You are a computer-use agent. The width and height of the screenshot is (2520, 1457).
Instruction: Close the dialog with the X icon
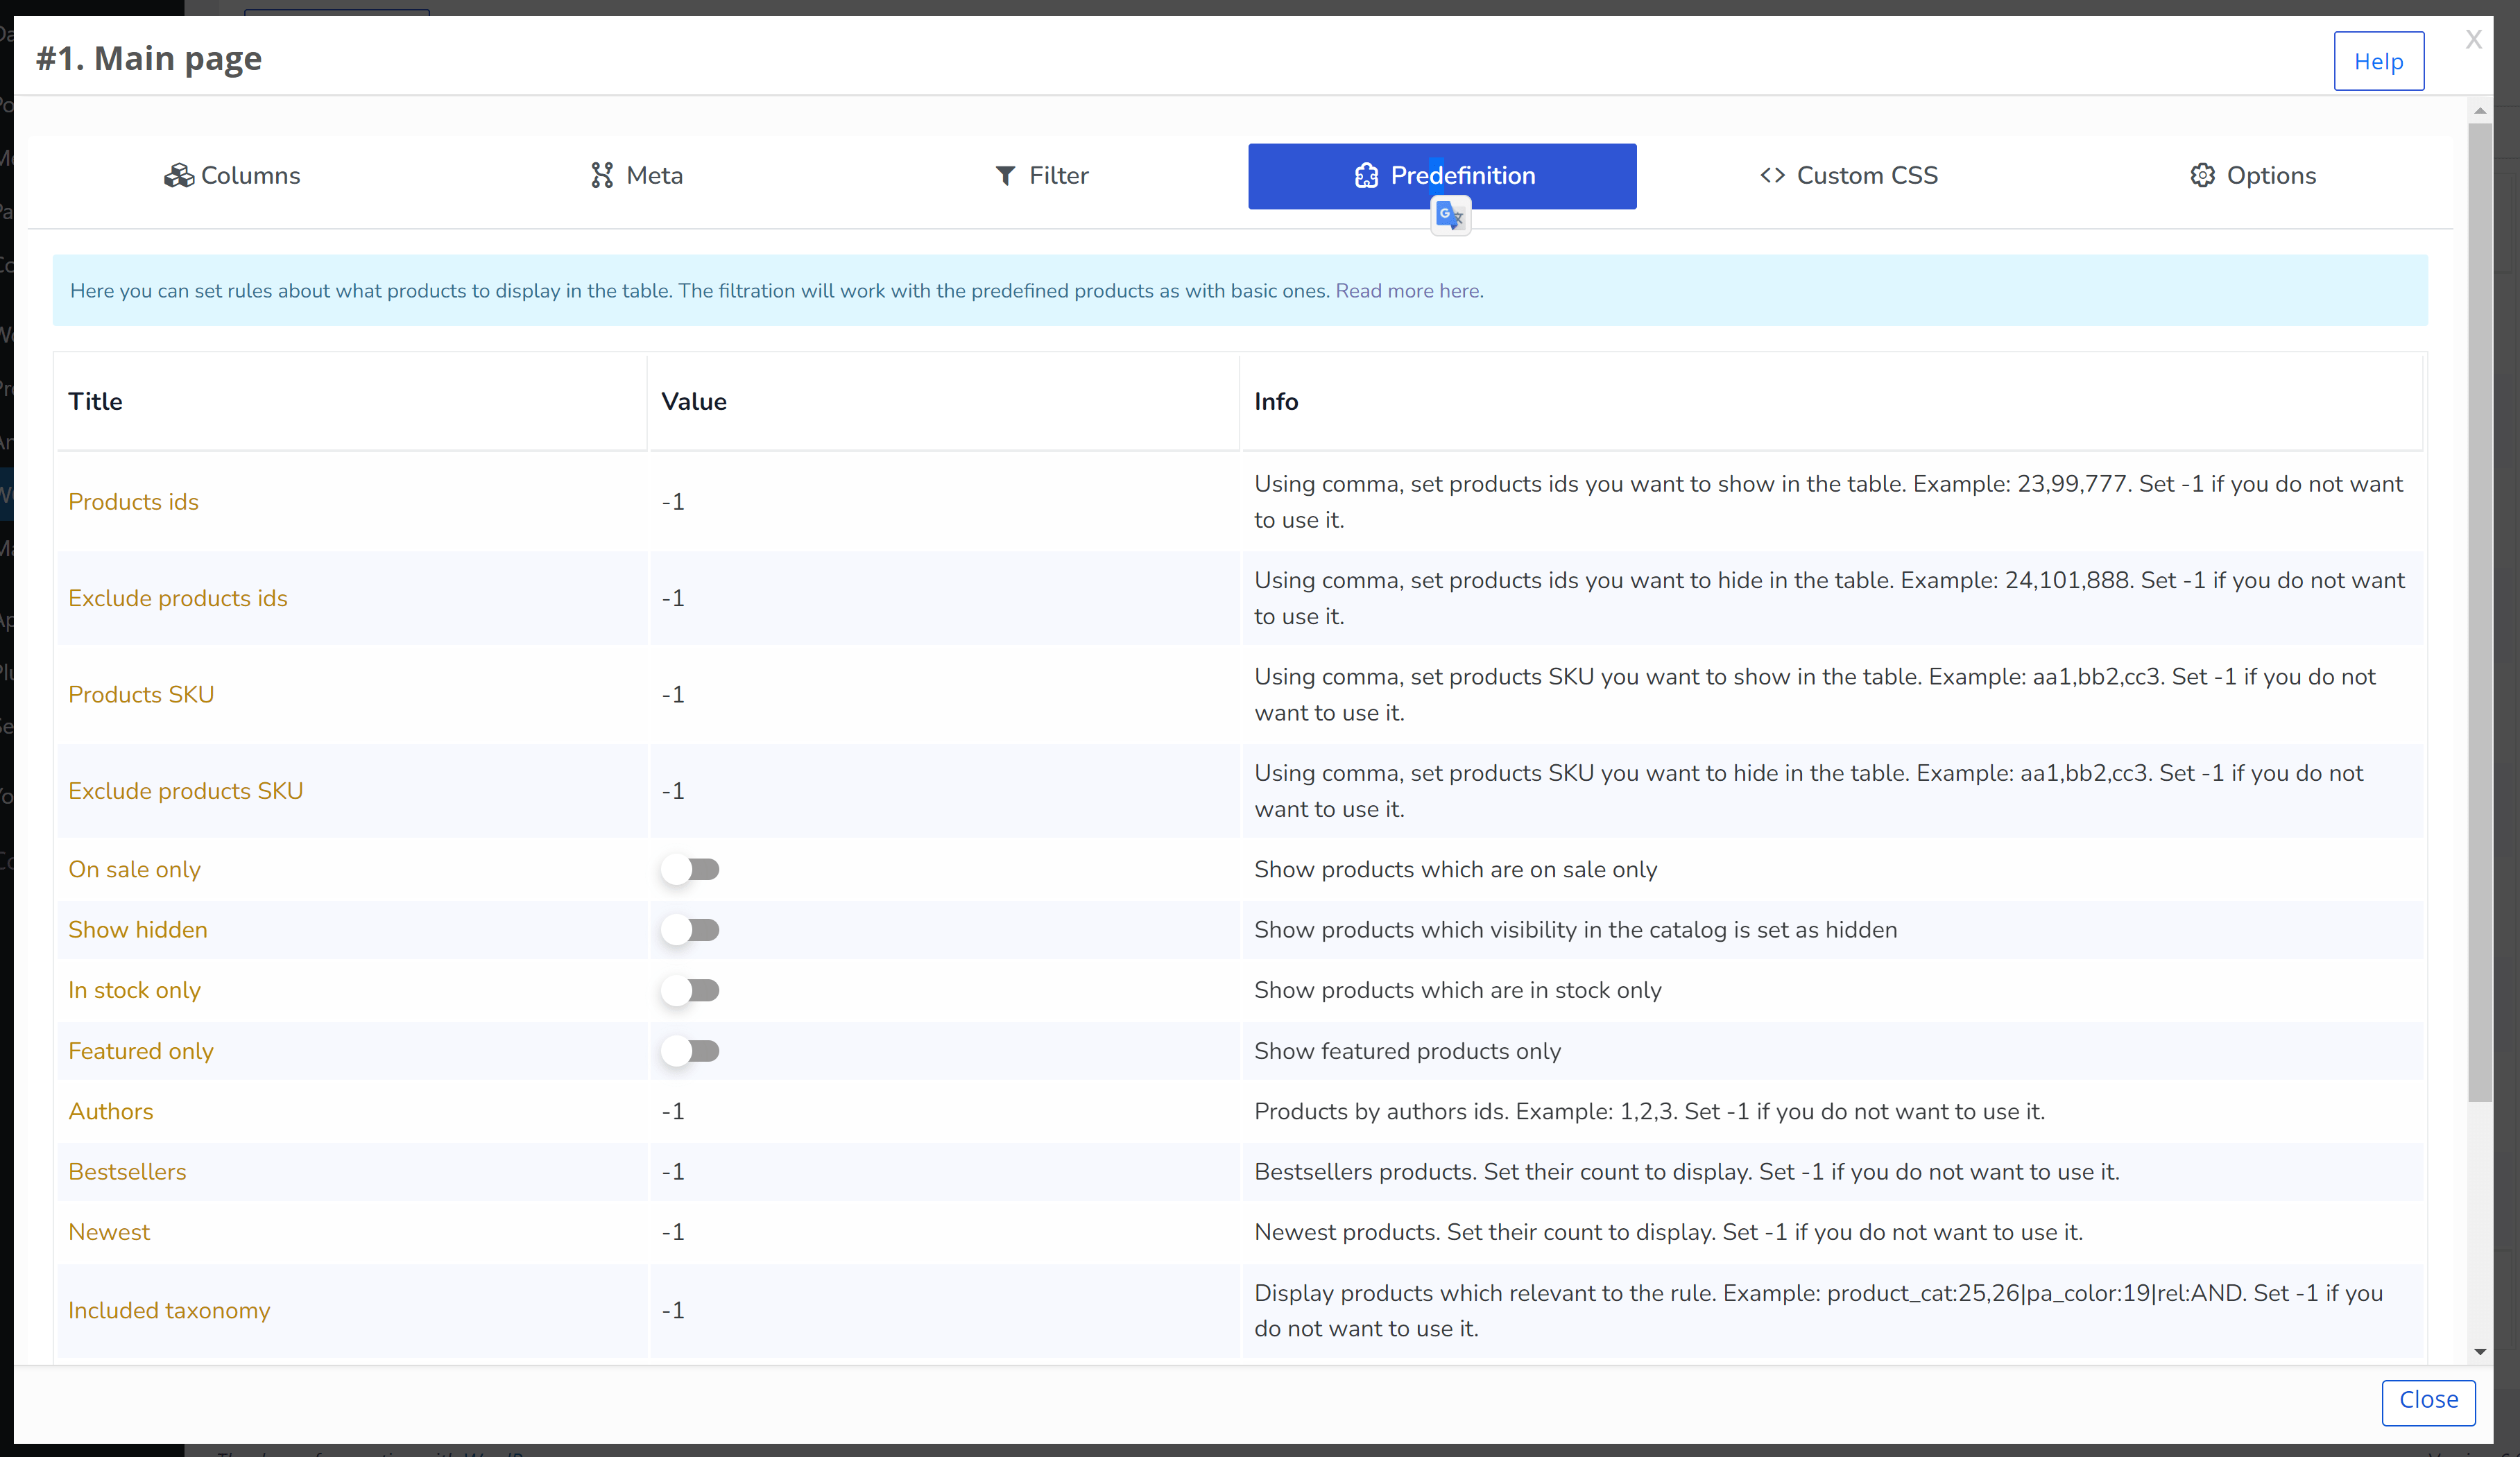pyautogui.click(x=2473, y=39)
